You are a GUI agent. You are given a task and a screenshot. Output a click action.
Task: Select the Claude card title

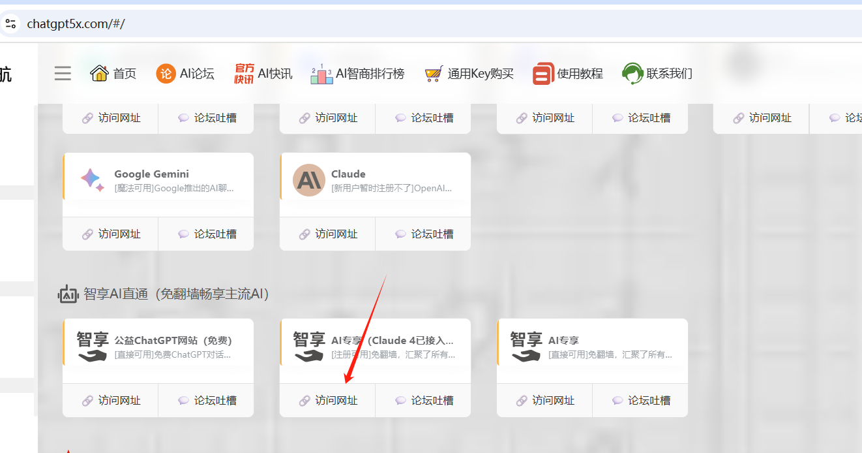[348, 174]
